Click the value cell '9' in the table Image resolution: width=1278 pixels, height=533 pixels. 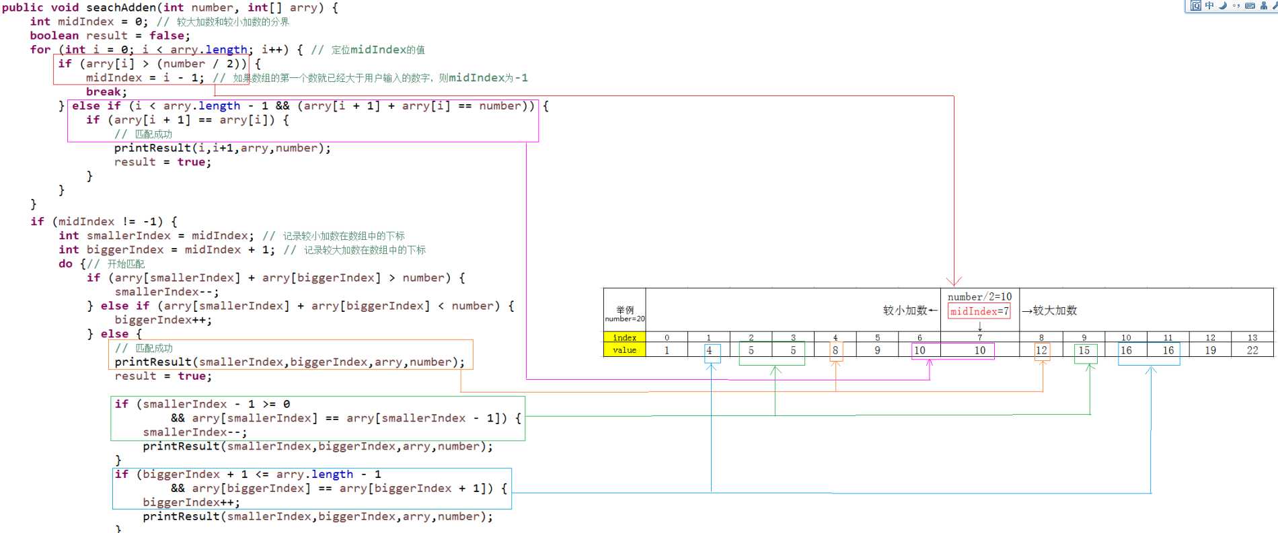[877, 350]
